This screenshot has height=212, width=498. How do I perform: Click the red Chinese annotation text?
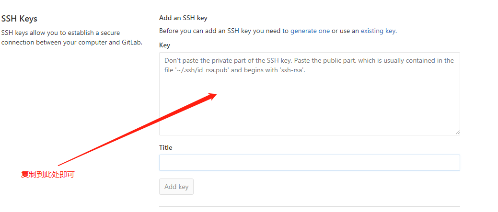(x=47, y=175)
